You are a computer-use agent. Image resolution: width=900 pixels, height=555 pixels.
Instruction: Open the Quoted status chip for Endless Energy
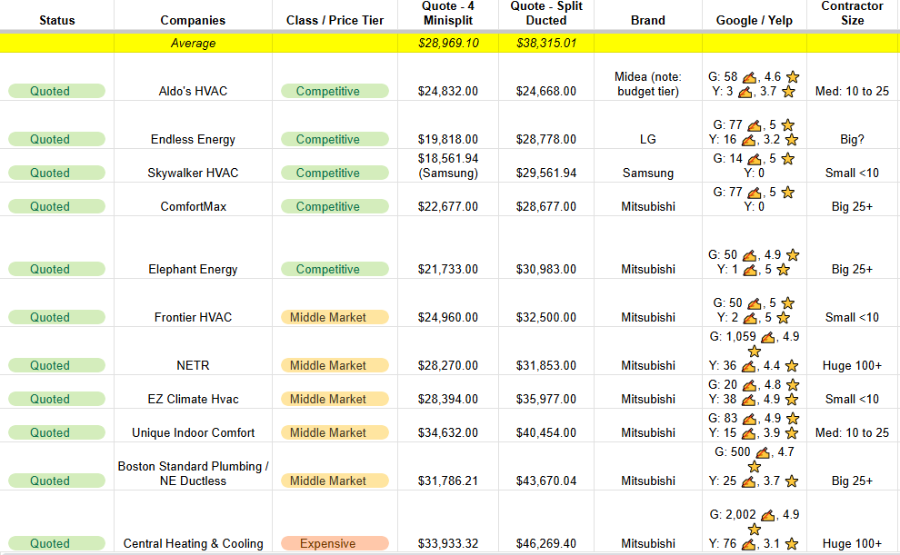click(57, 139)
